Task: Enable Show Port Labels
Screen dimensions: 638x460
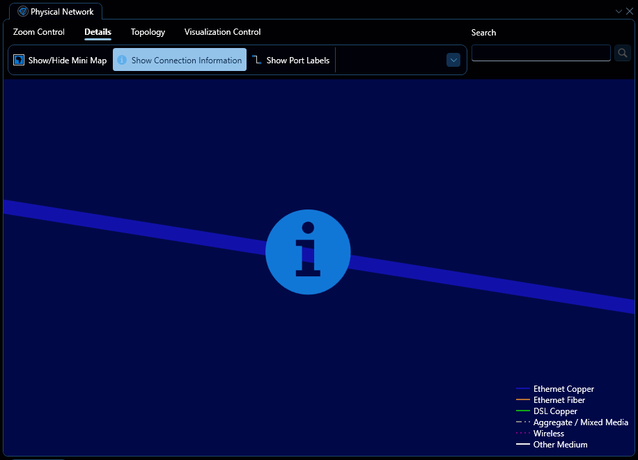Action: pos(291,60)
